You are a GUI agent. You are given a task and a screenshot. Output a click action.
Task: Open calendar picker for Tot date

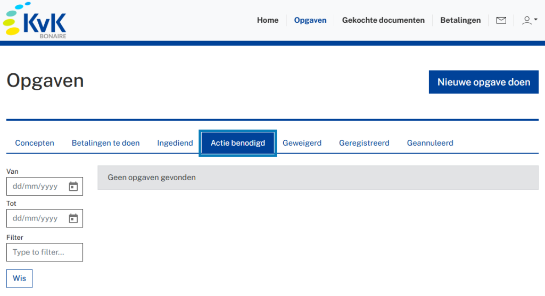(x=73, y=218)
